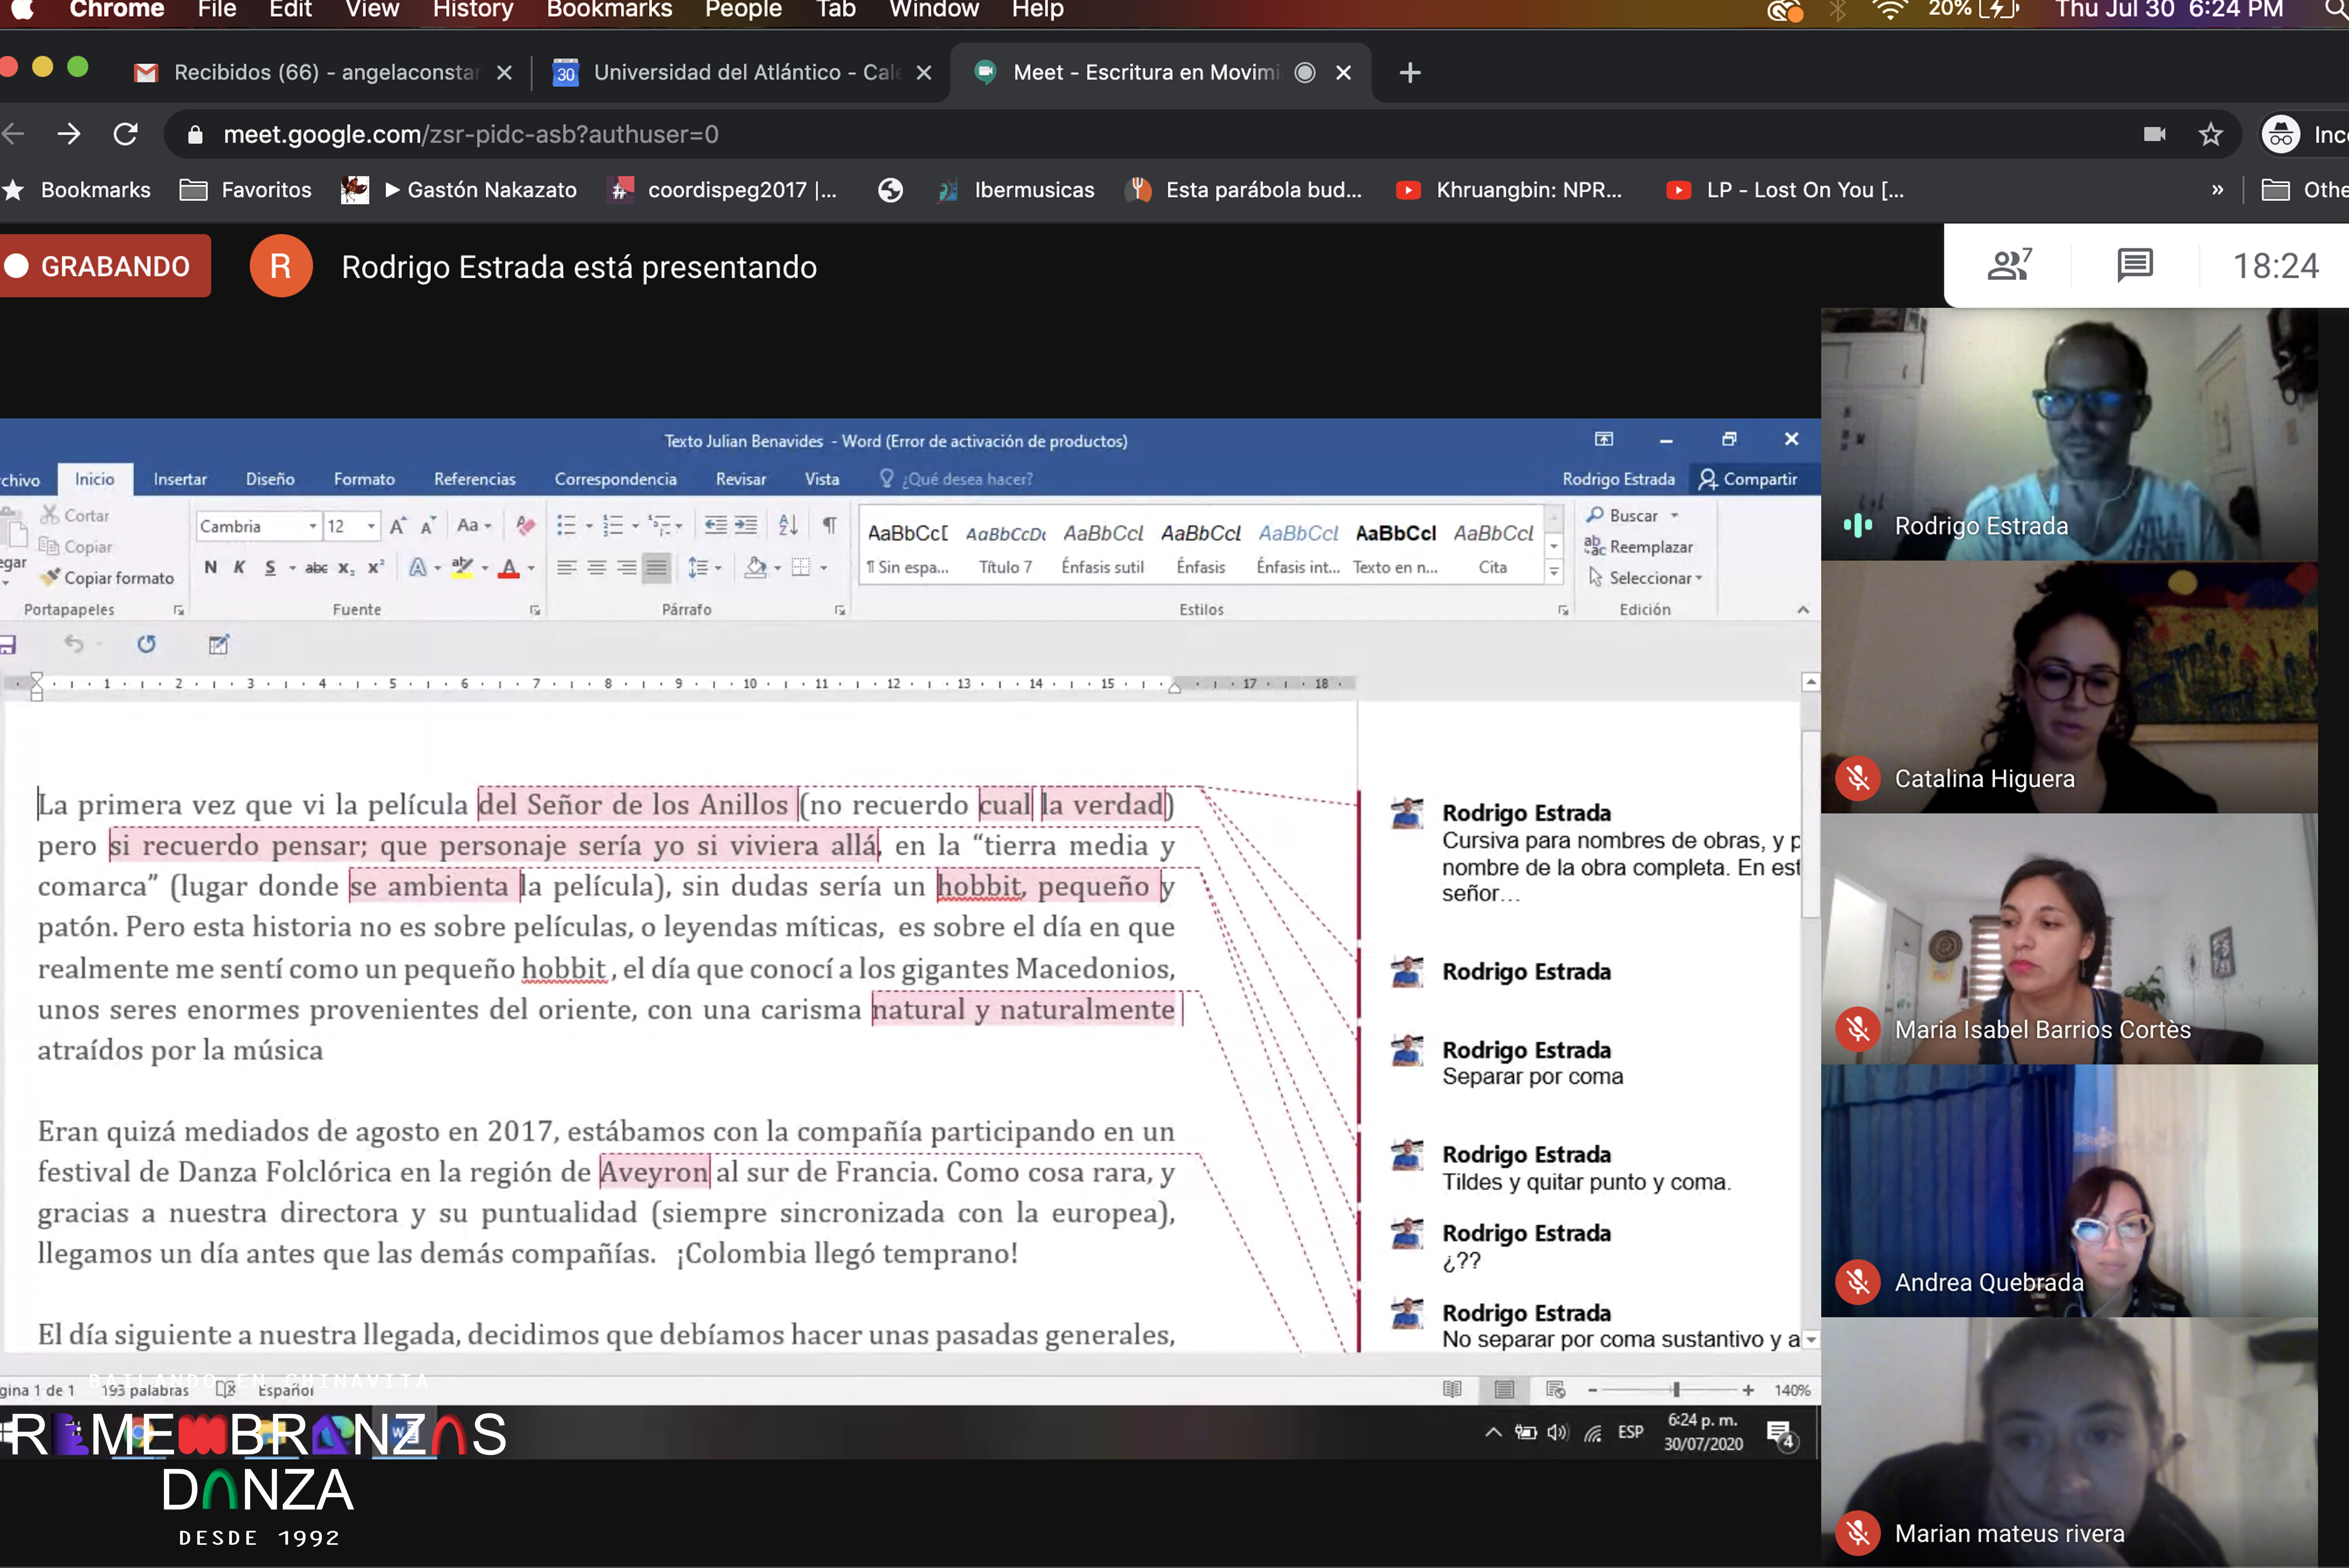Open the Sort (A-Z) tool
Screen dimensions: 2349x1568
tap(787, 524)
